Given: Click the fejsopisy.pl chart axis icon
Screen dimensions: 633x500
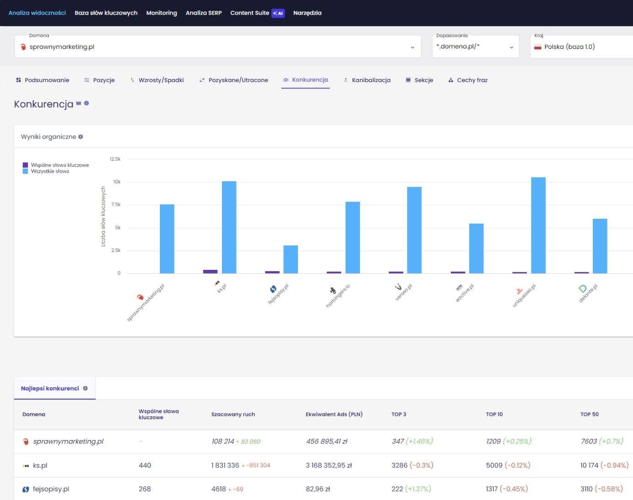Looking at the screenshot, I should click(273, 289).
